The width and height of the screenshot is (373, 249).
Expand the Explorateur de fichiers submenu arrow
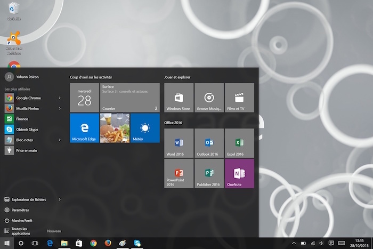click(60, 199)
